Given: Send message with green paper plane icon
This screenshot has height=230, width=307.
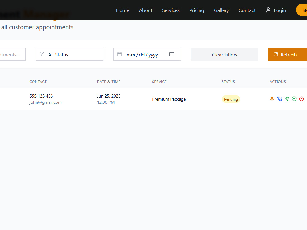Looking at the screenshot, I should 287,99.
